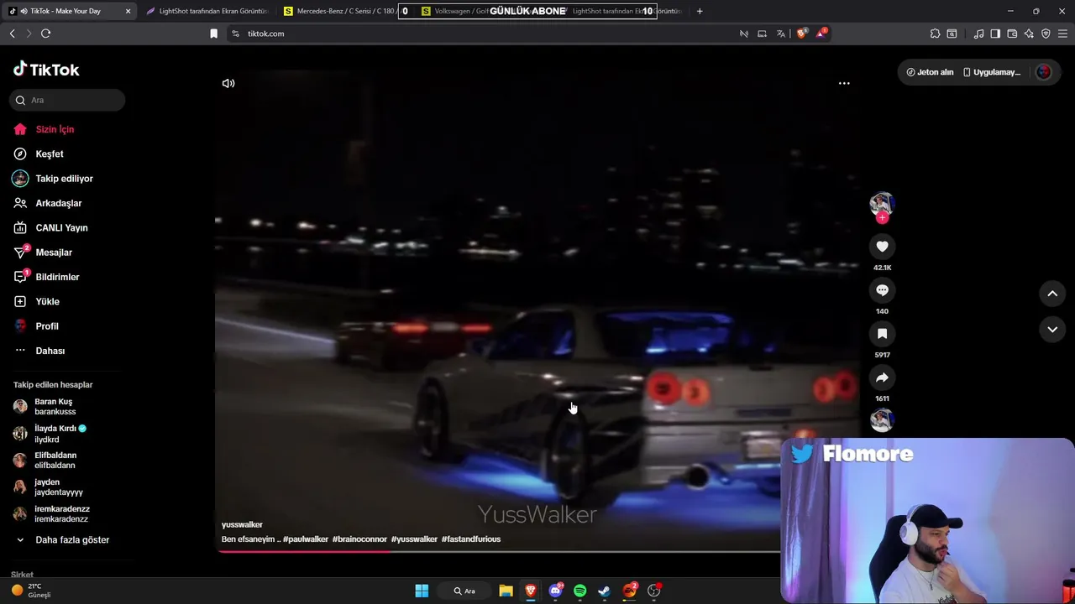Image resolution: width=1075 pixels, height=604 pixels.
Task: Open Spotify from the taskbar
Action: coord(579,591)
